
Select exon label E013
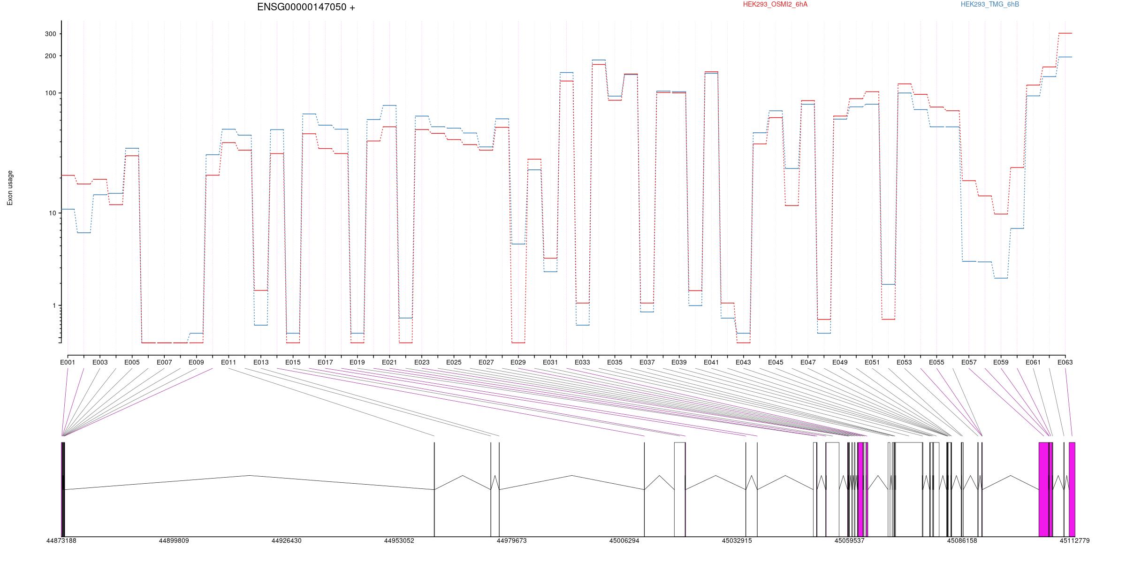click(x=261, y=362)
